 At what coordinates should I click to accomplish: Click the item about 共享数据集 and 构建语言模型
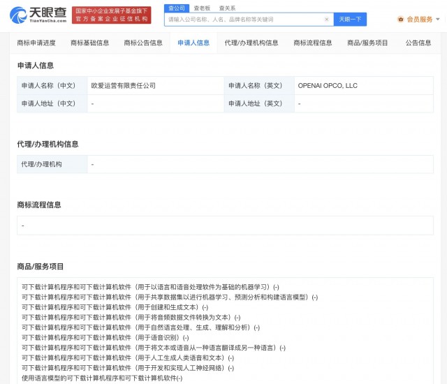(170, 297)
